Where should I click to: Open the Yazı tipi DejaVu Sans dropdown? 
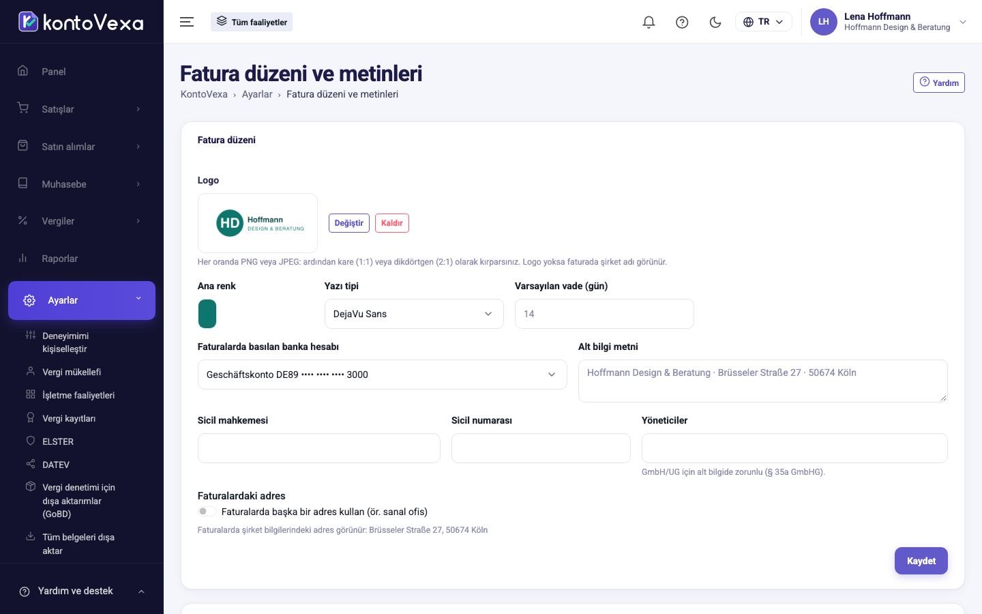[414, 314]
